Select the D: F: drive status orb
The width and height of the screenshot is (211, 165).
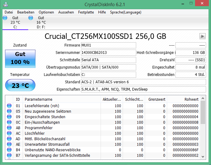pos(31,18)
